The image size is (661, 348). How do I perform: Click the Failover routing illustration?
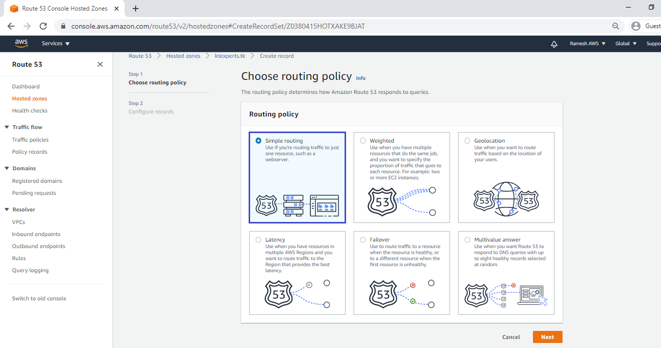tap(402, 294)
